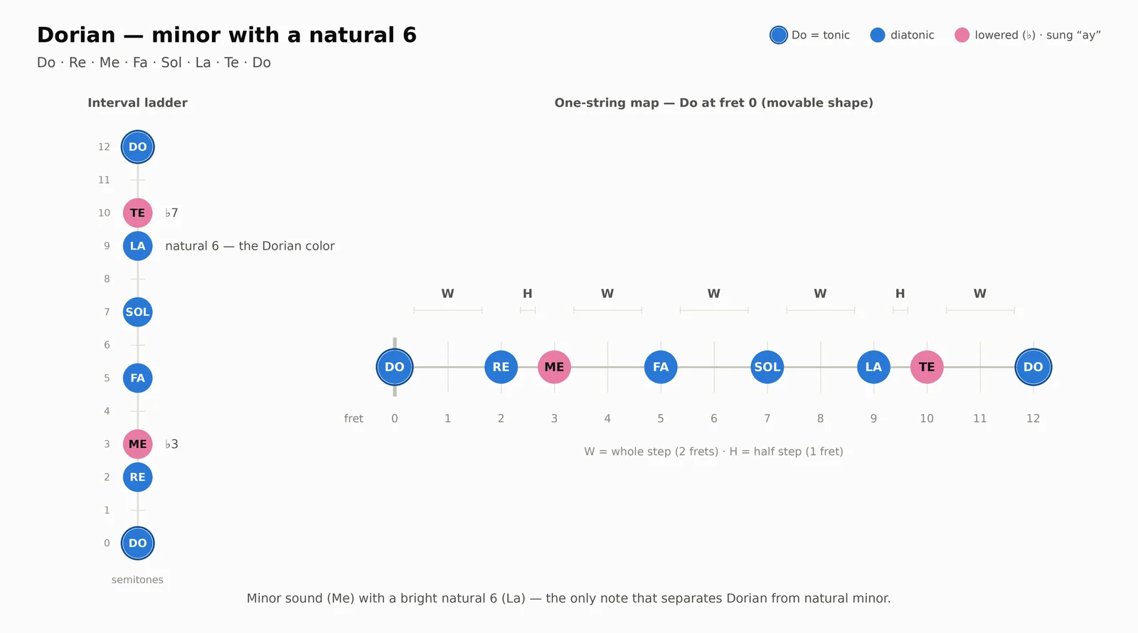Click the H label between RE and ME
The image size is (1138, 633).
(528, 293)
